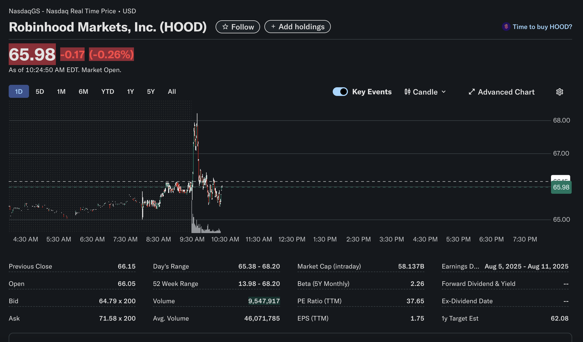Click the 12:30 PM time axis label
This screenshot has width=583, height=342.
[292, 239]
